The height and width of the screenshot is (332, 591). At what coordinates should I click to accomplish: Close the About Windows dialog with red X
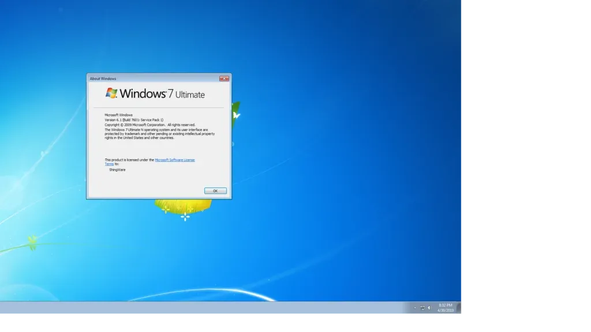[225, 78]
